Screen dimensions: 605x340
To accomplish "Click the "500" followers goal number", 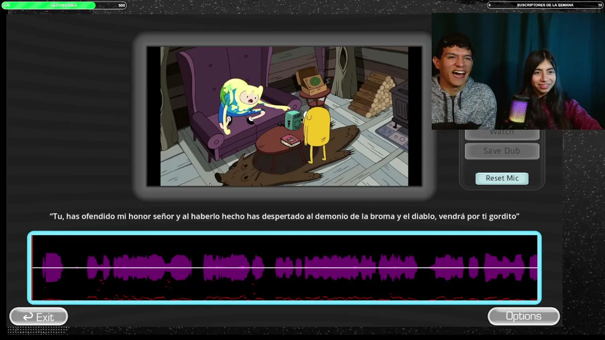I will pos(121,6).
